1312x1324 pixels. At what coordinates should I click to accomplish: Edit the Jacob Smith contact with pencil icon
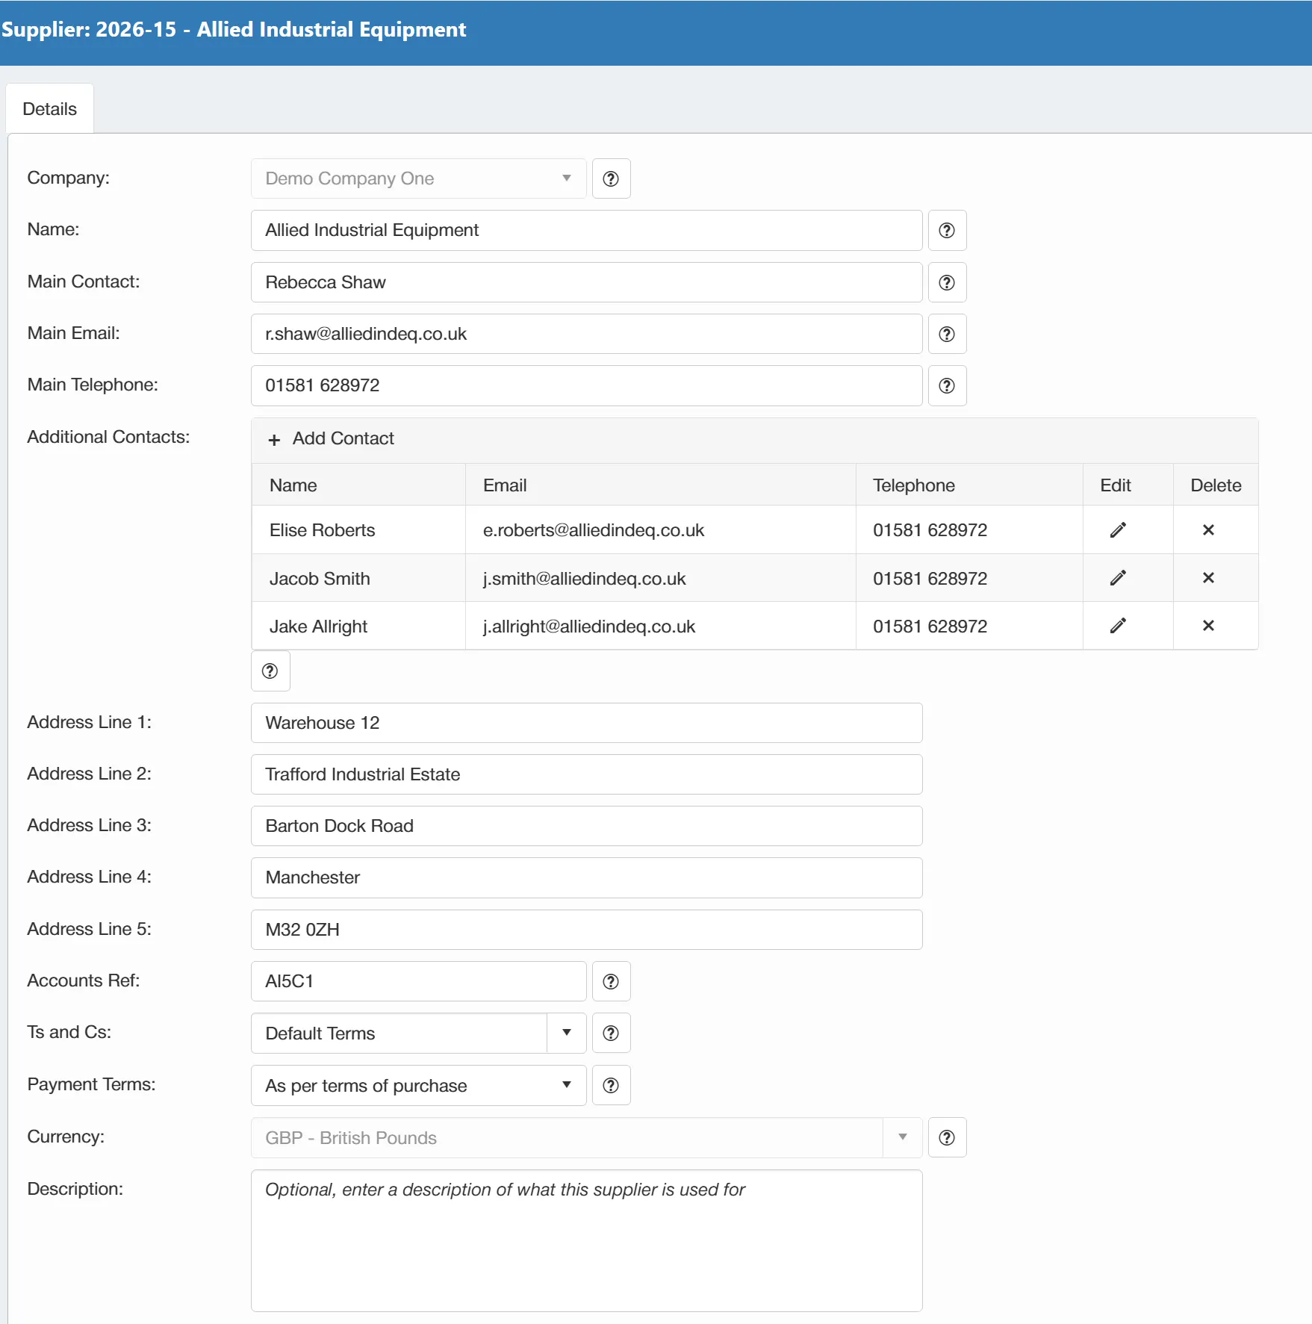coord(1118,577)
